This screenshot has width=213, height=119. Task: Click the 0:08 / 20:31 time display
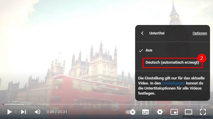[57, 112]
